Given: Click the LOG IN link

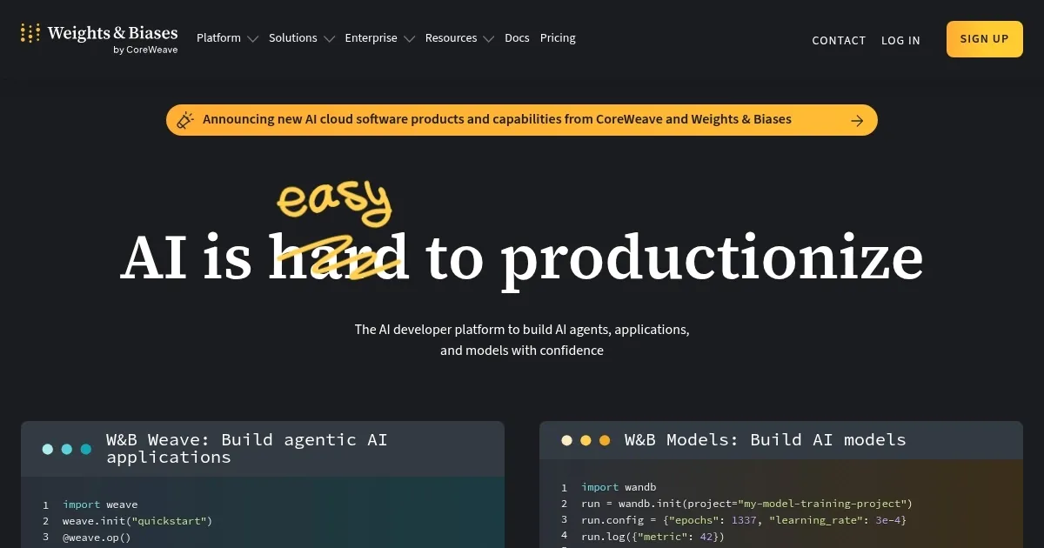Looking at the screenshot, I should [x=900, y=41].
